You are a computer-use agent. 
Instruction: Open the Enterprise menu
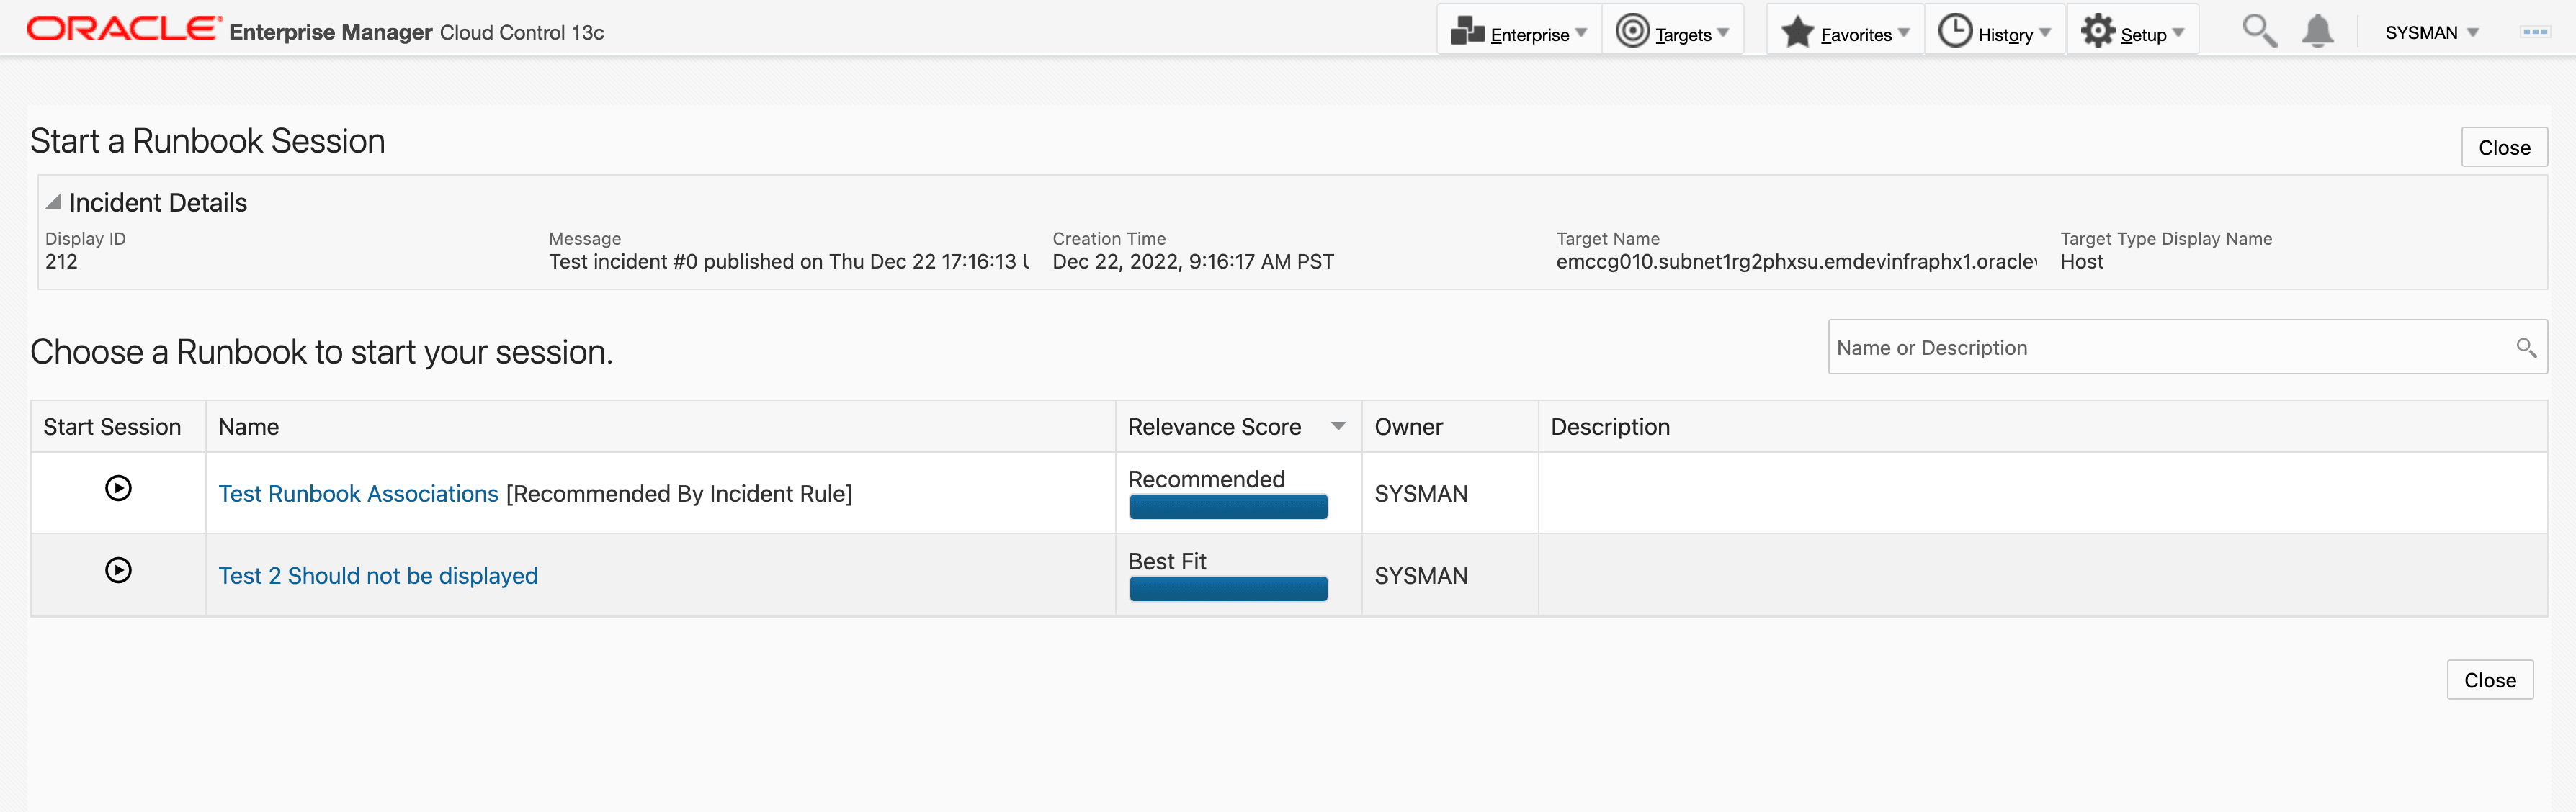pos(1521,32)
